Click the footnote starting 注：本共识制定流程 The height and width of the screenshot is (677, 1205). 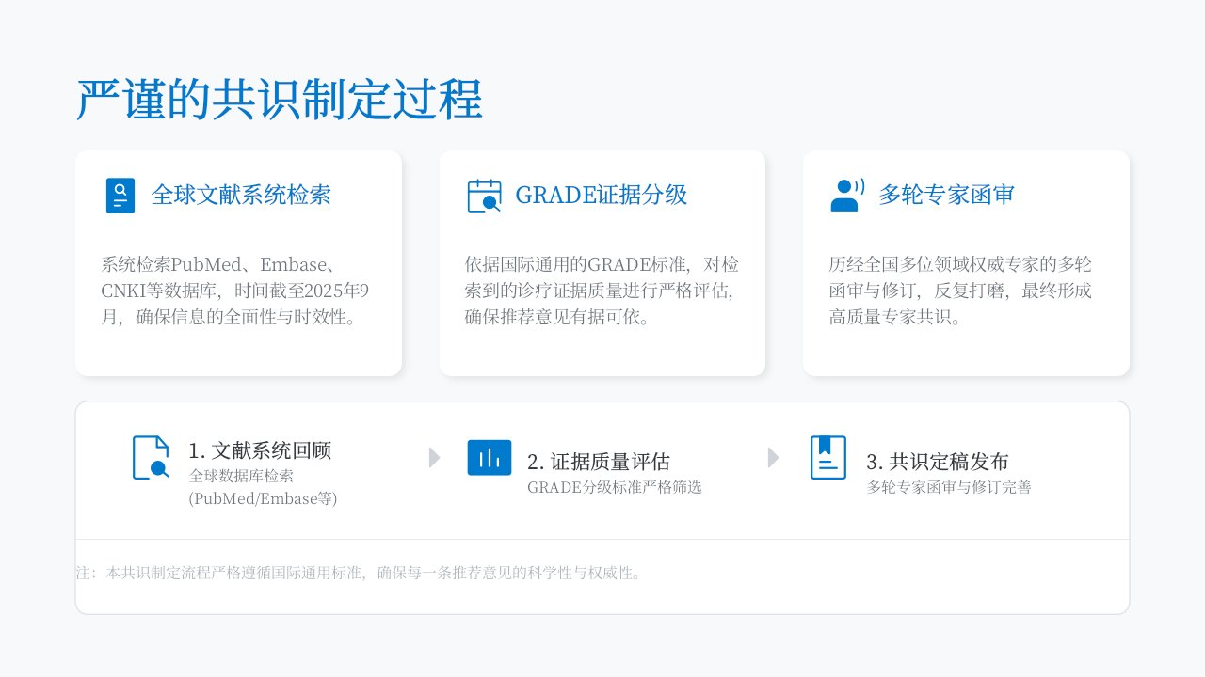pos(361,573)
